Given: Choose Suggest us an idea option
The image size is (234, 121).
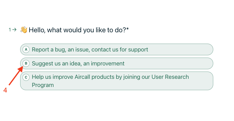Looking at the screenshot, I should tap(116, 63).
